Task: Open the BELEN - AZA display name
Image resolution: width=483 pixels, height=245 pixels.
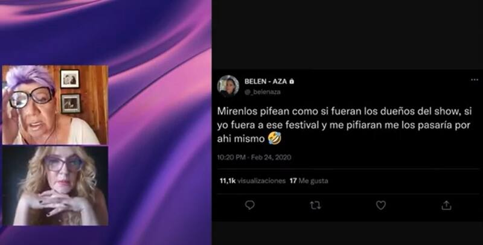Action: point(266,81)
